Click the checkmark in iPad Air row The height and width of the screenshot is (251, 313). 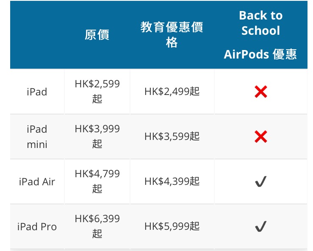click(x=261, y=181)
